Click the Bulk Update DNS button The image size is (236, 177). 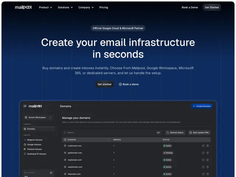[199, 133]
